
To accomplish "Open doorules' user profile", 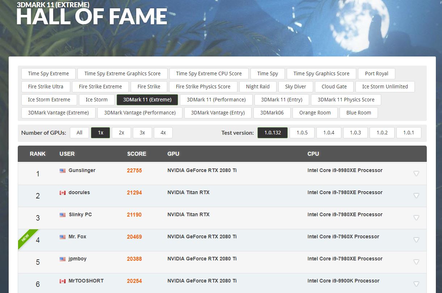I will [x=79, y=192].
